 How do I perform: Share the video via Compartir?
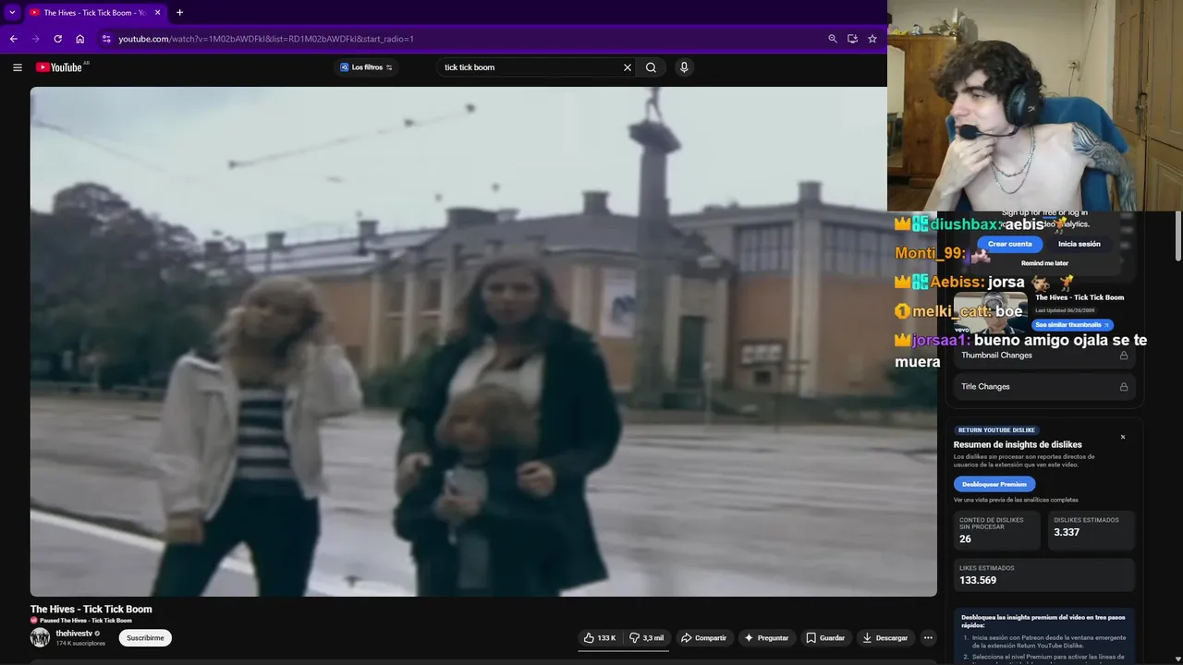pos(703,637)
